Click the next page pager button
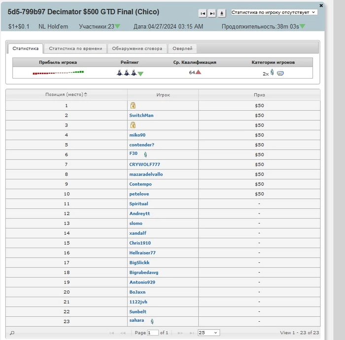 (x=180, y=333)
